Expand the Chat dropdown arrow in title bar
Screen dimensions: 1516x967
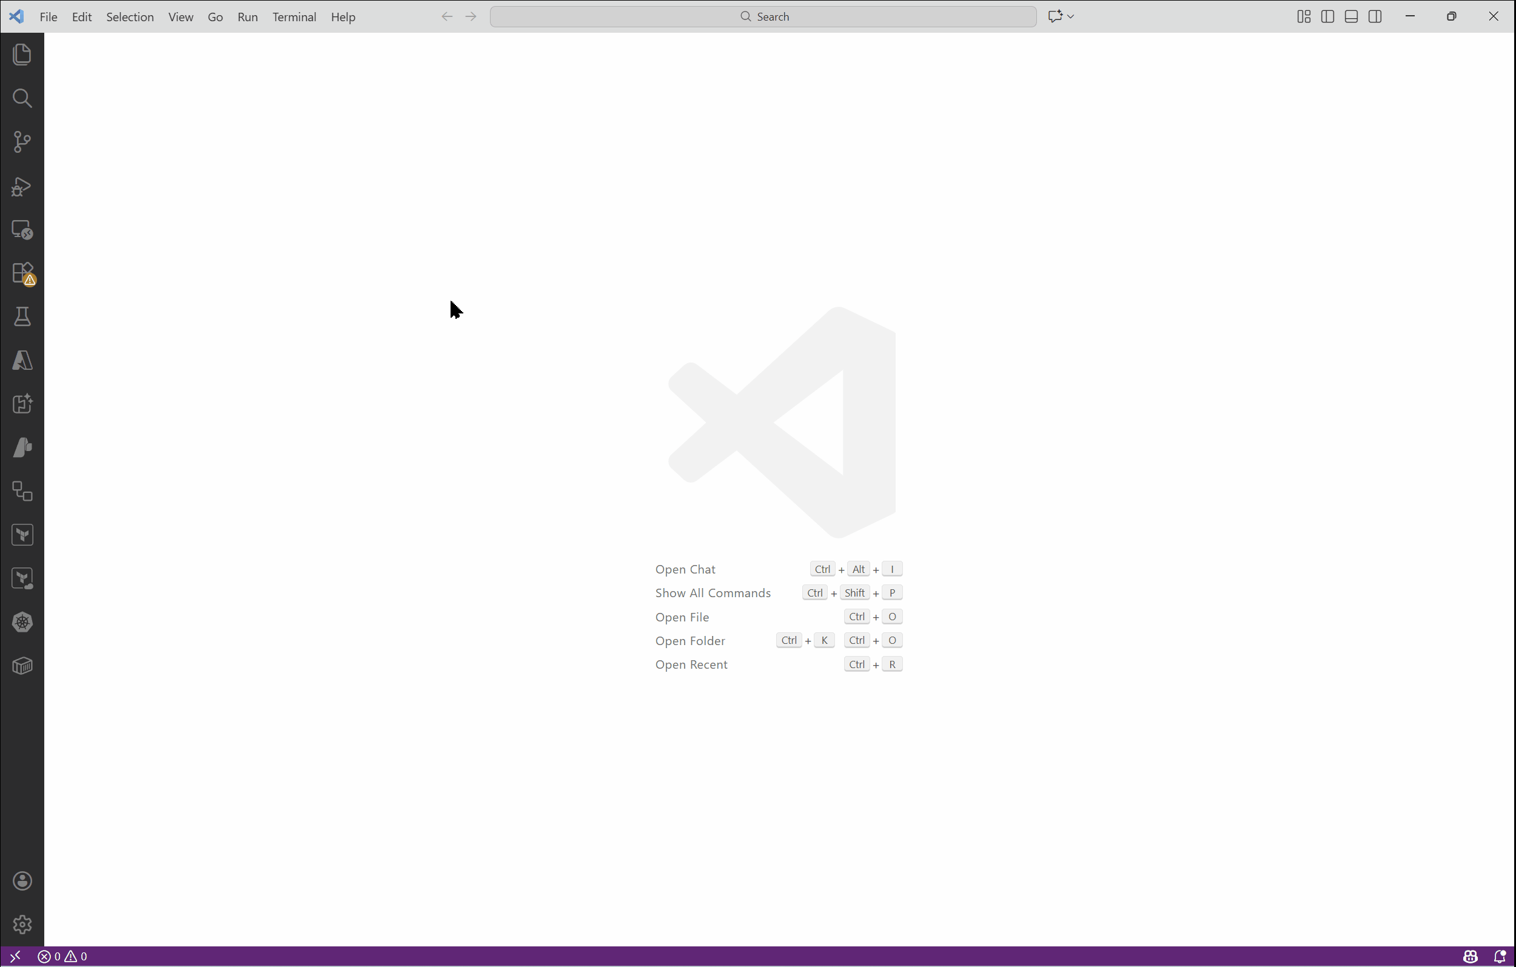point(1071,16)
